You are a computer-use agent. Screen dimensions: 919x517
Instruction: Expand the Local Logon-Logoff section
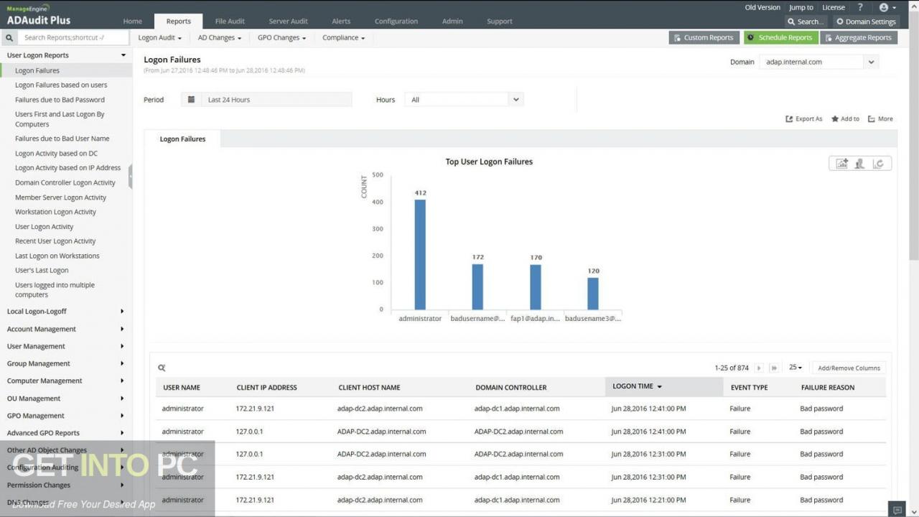66,312
